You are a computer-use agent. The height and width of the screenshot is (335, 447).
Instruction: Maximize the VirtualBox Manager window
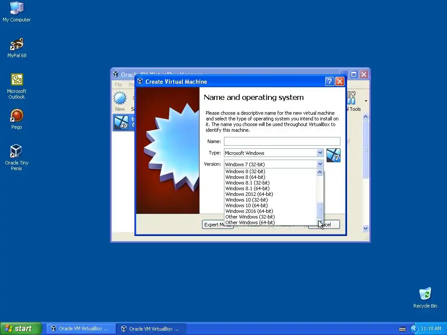click(x=354, y=74)
